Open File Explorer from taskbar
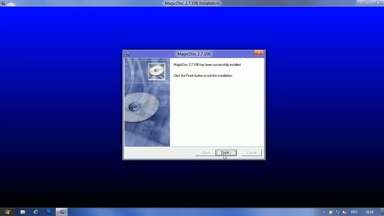This screenshot has height=216, width=384. click(x=23, y=212)
